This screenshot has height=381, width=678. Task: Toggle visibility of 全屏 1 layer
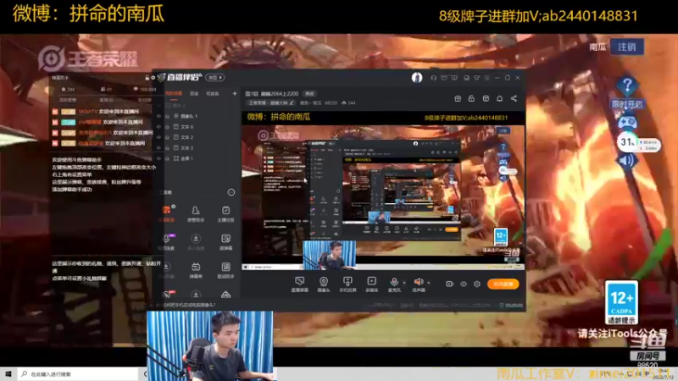pyautogui.click(x=158, y=158)
